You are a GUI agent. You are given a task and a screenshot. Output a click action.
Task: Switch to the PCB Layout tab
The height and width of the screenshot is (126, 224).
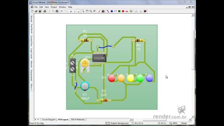coord(63,120)
